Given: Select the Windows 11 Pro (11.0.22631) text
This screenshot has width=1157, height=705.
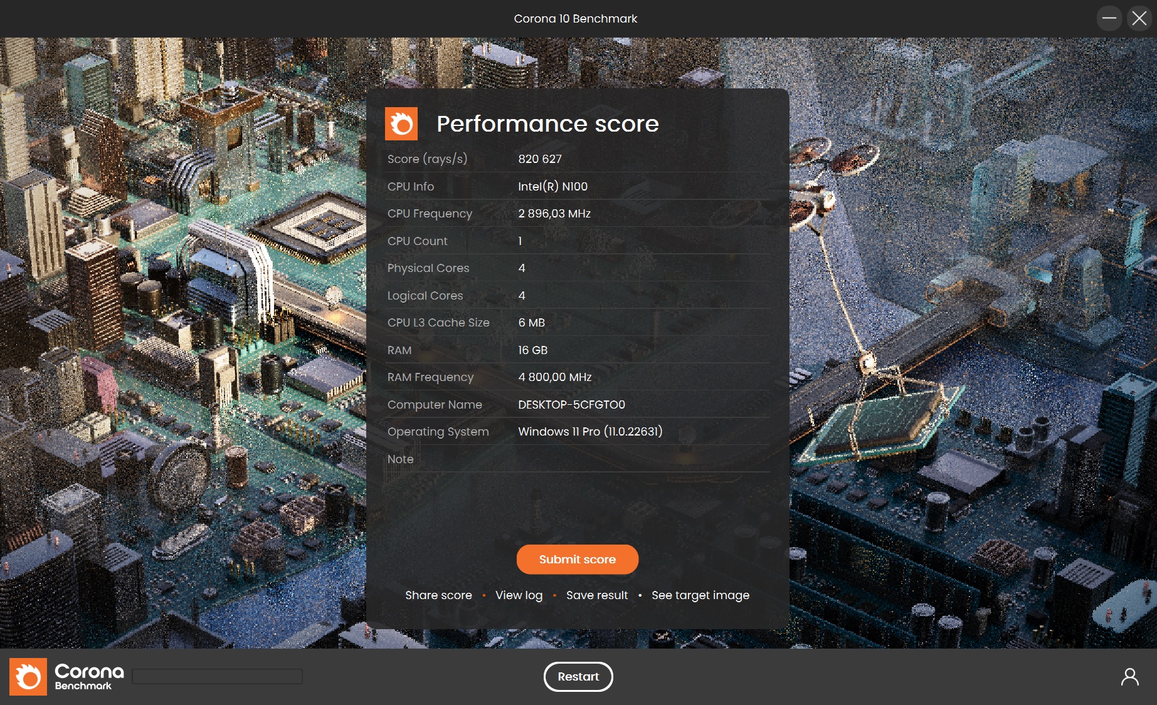Looking at the screenshot, I should [590, 432].
